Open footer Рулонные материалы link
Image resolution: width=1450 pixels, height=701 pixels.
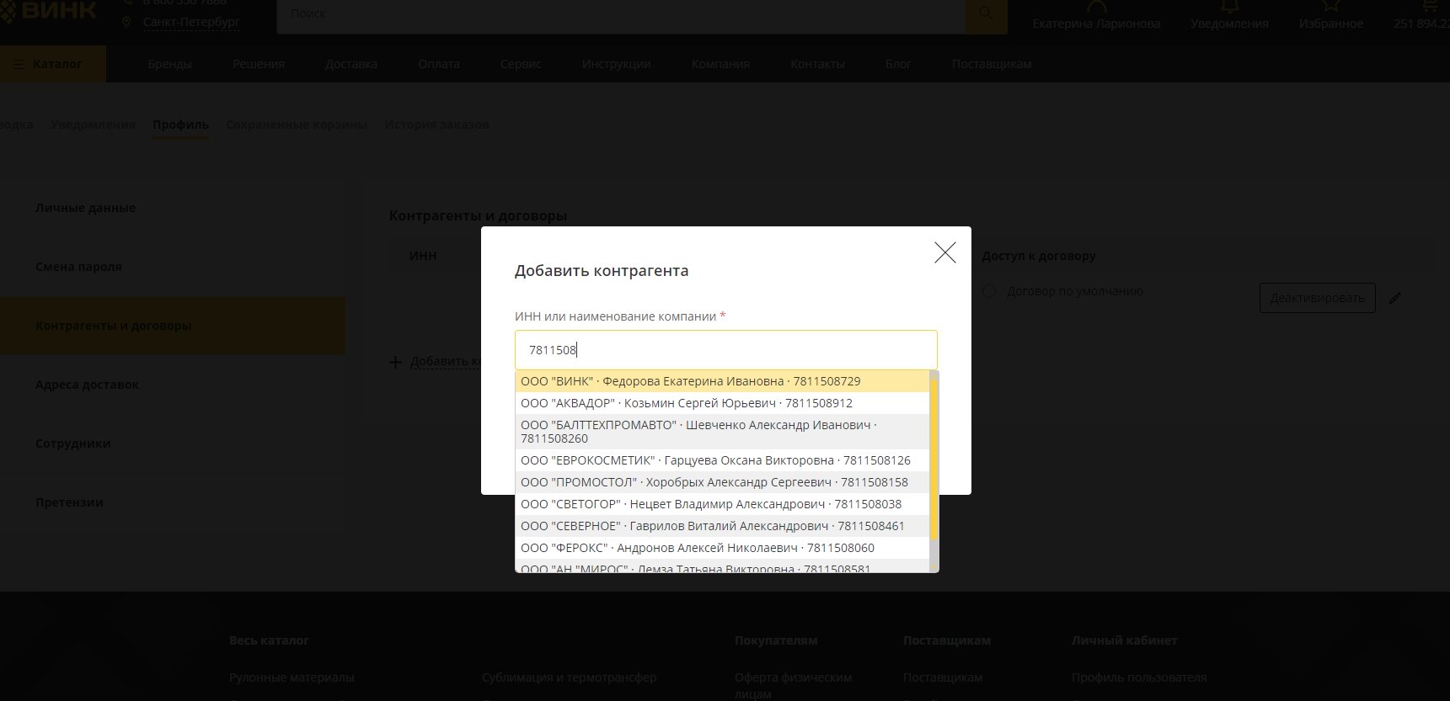pos(292,677)
